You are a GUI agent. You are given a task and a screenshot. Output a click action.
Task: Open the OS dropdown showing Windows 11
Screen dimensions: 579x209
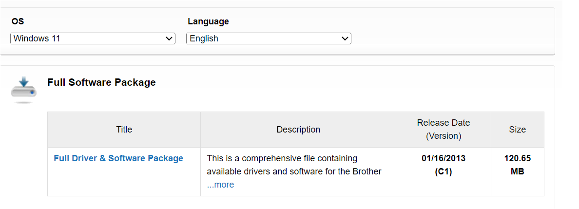click(x=93, y=38)
